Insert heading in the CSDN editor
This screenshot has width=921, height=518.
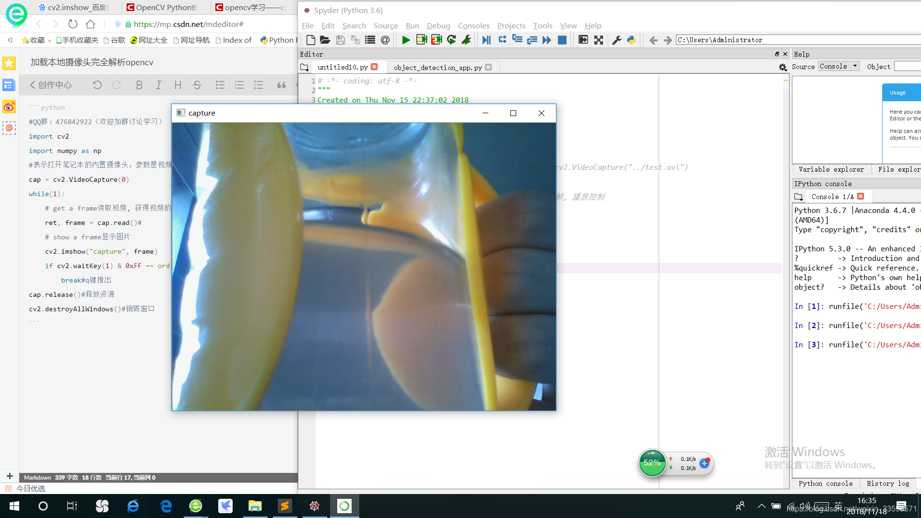[178, 85]
